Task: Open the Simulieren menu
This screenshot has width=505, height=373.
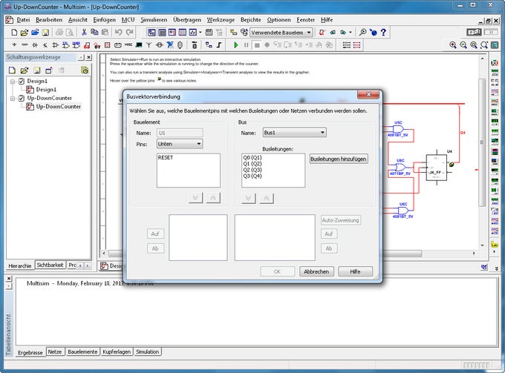Action: (154, 19)
